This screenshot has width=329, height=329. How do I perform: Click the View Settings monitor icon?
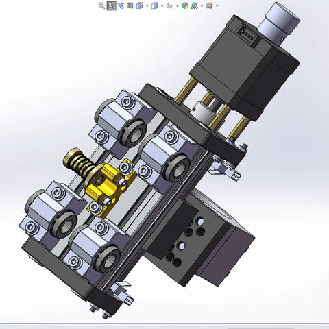210,5
